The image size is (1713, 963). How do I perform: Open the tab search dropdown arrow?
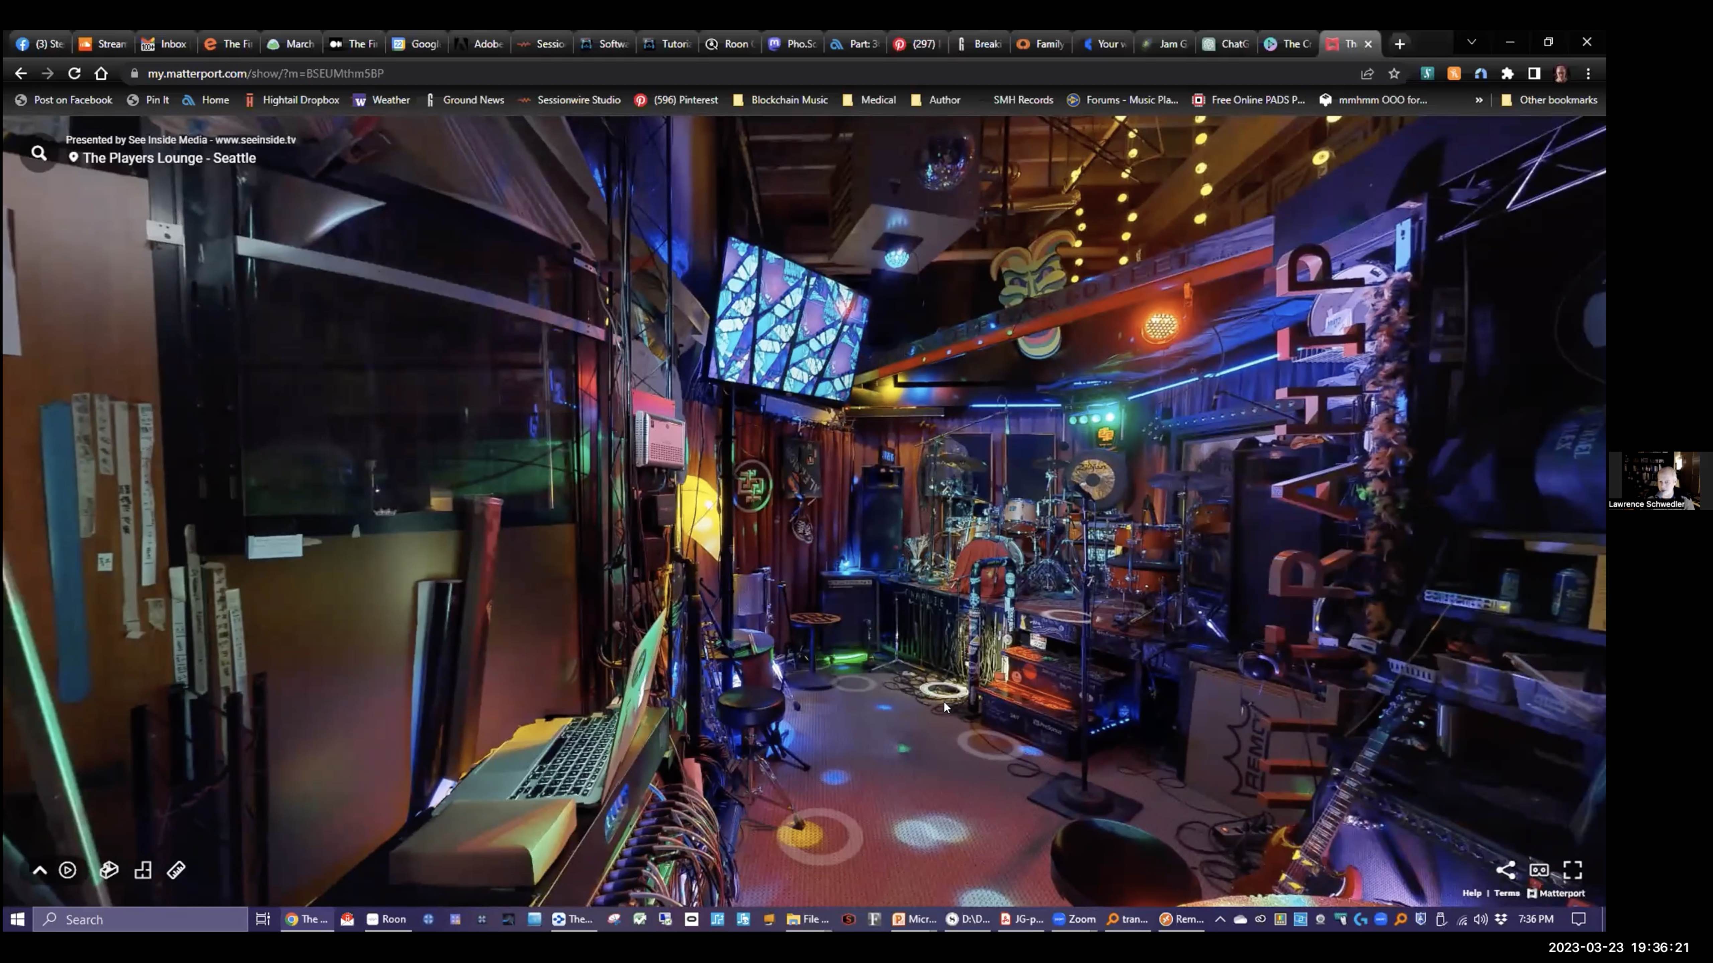(1472, 42)
